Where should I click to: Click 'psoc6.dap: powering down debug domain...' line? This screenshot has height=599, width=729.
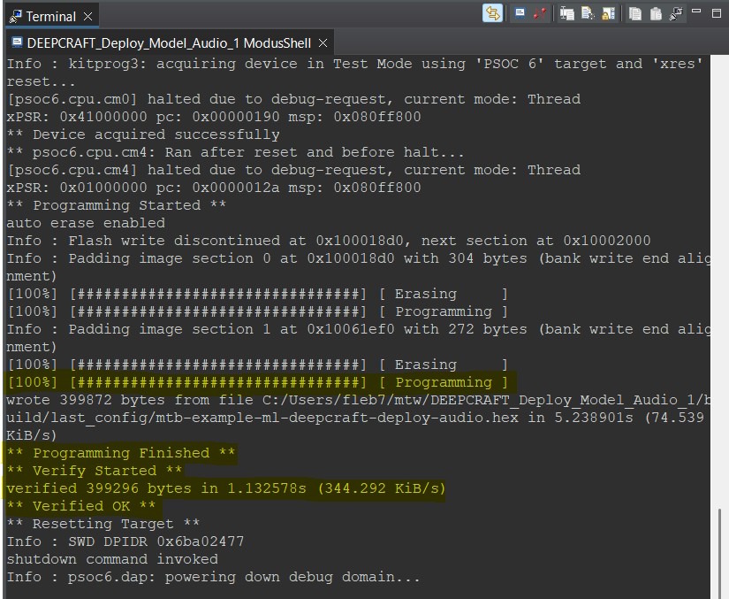click(214, 577)
